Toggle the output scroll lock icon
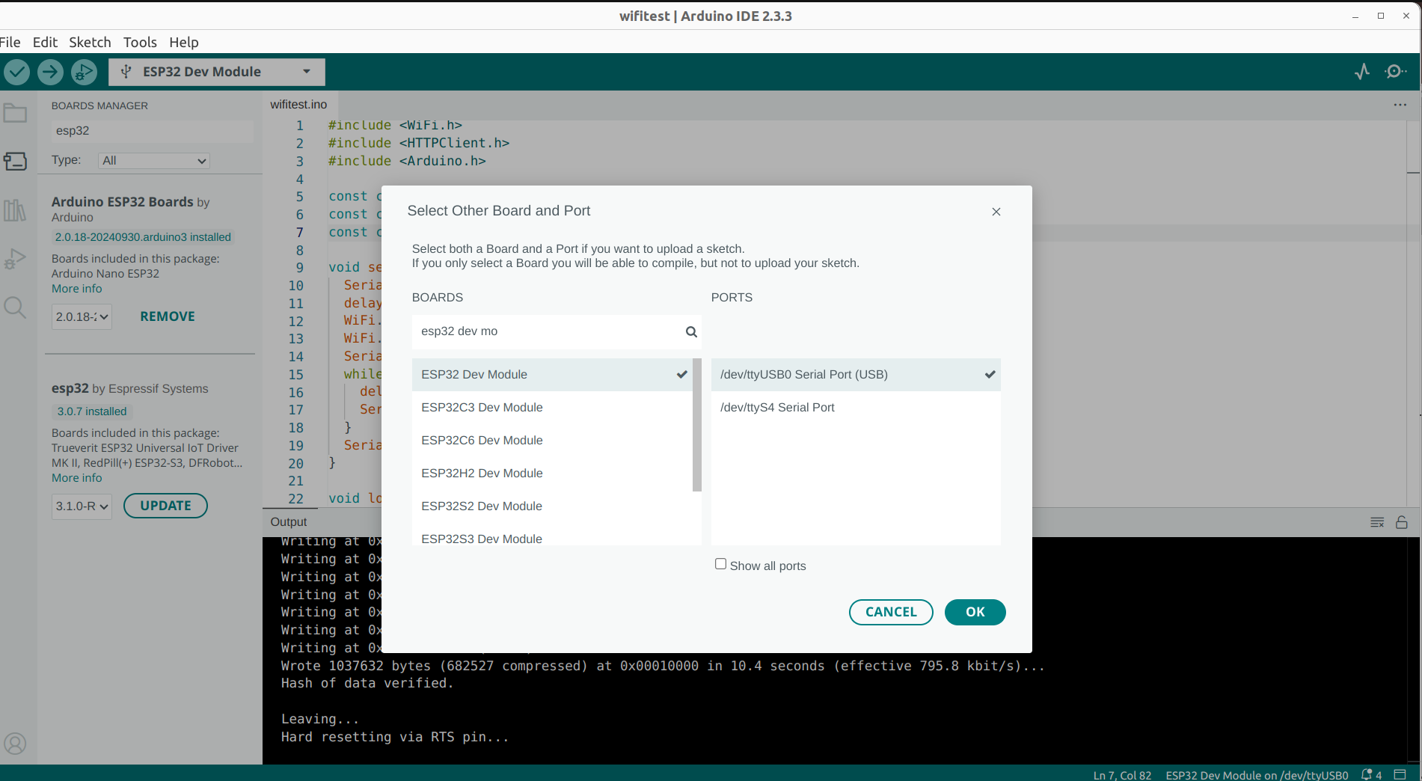Viewport: 1422px width, 781px height. 1402,522
